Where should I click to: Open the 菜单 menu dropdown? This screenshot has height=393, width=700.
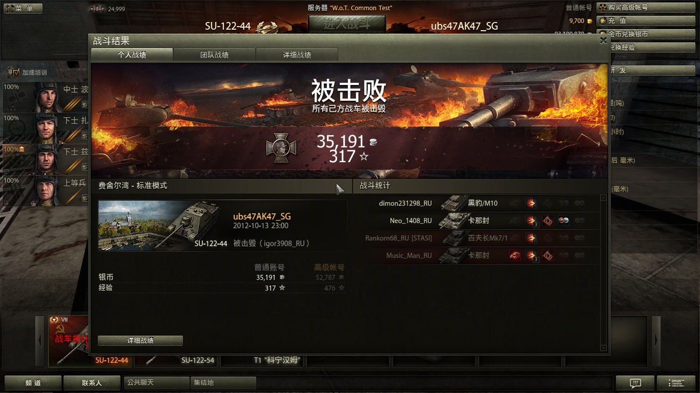(24, 9)
